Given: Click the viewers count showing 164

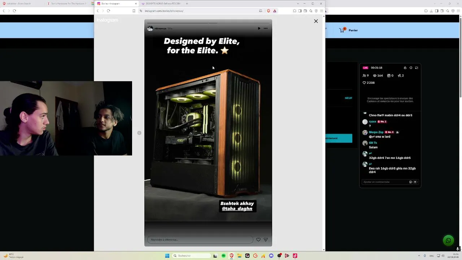Looking at the screenshot, I should (378, 75).
